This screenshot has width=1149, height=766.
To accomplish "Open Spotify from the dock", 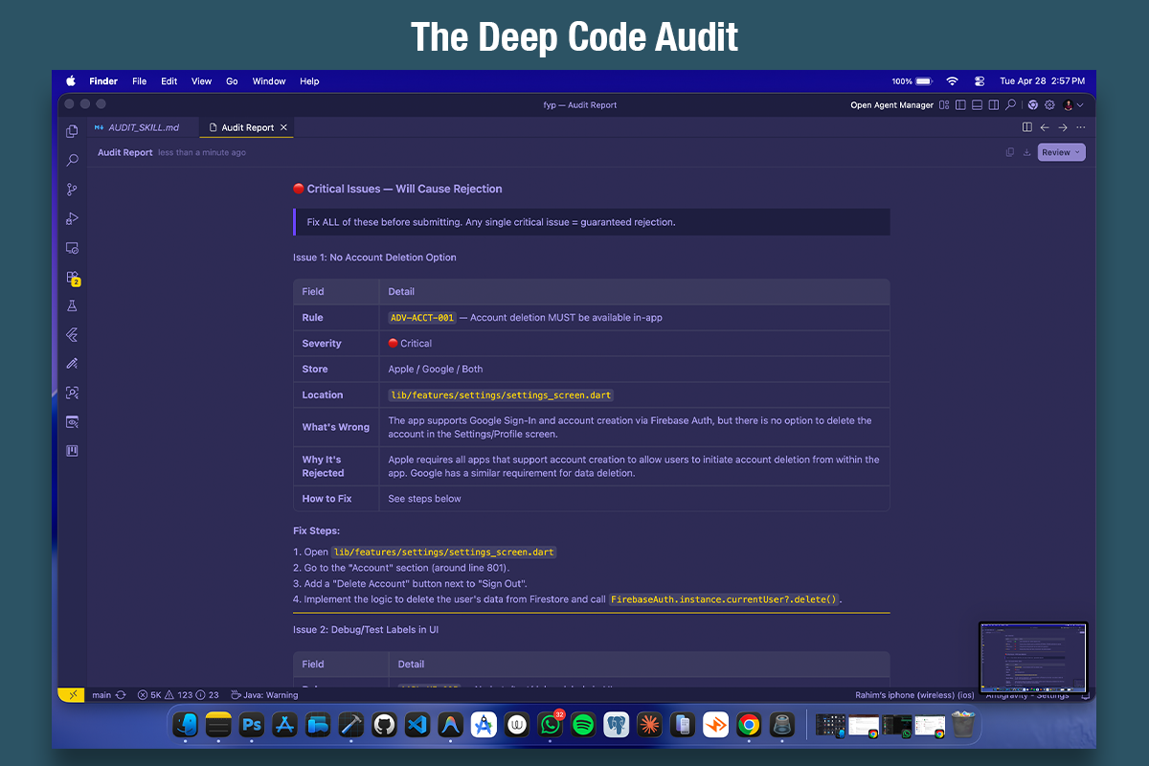I will (583, 725).
